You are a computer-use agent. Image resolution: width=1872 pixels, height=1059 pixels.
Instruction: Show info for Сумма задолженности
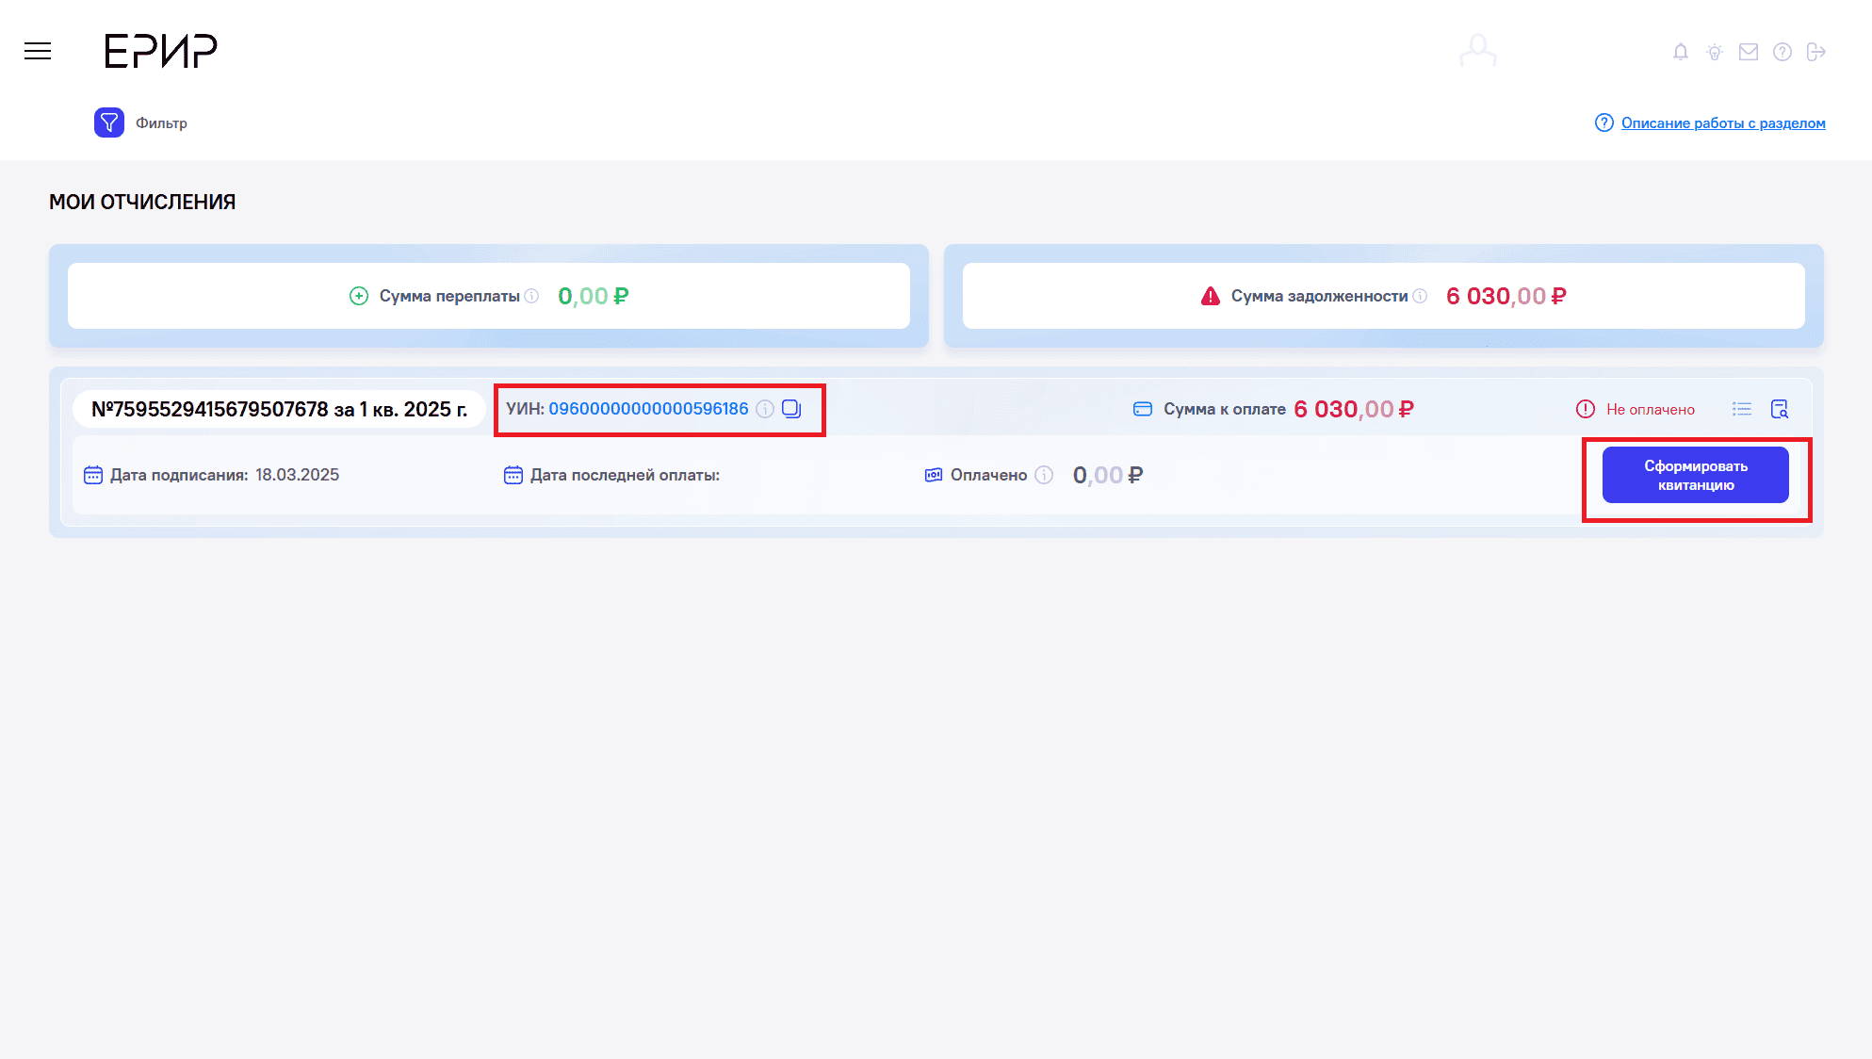coord(1420,296)
